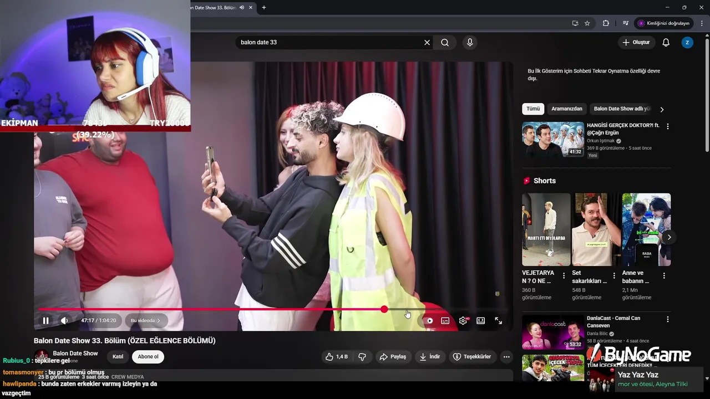Toggle the autoplay switch in player
Image resolution: width=710 pixels, height=399 pixels.
click(429, 320)
